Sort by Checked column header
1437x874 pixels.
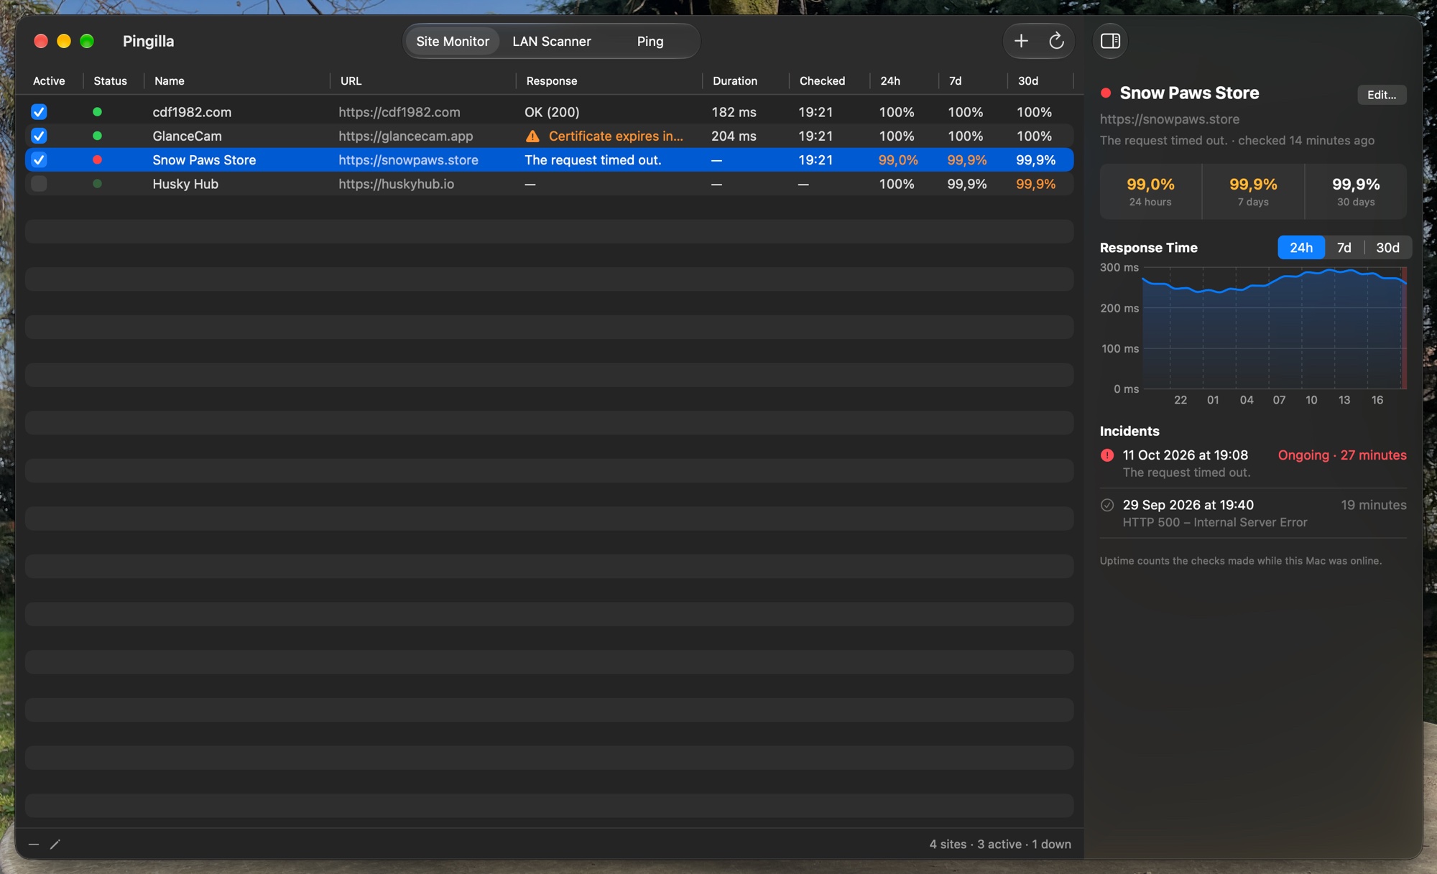[822, 81]
